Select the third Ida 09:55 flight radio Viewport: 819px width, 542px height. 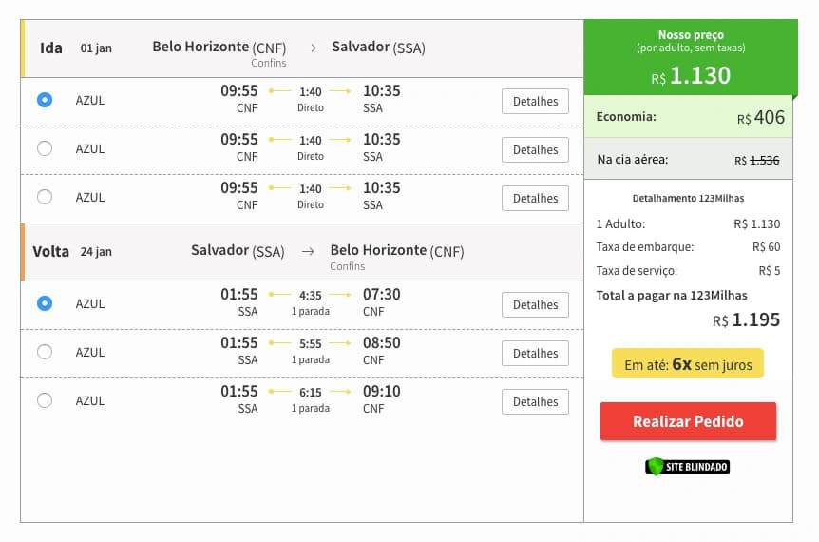click(45, 197)
